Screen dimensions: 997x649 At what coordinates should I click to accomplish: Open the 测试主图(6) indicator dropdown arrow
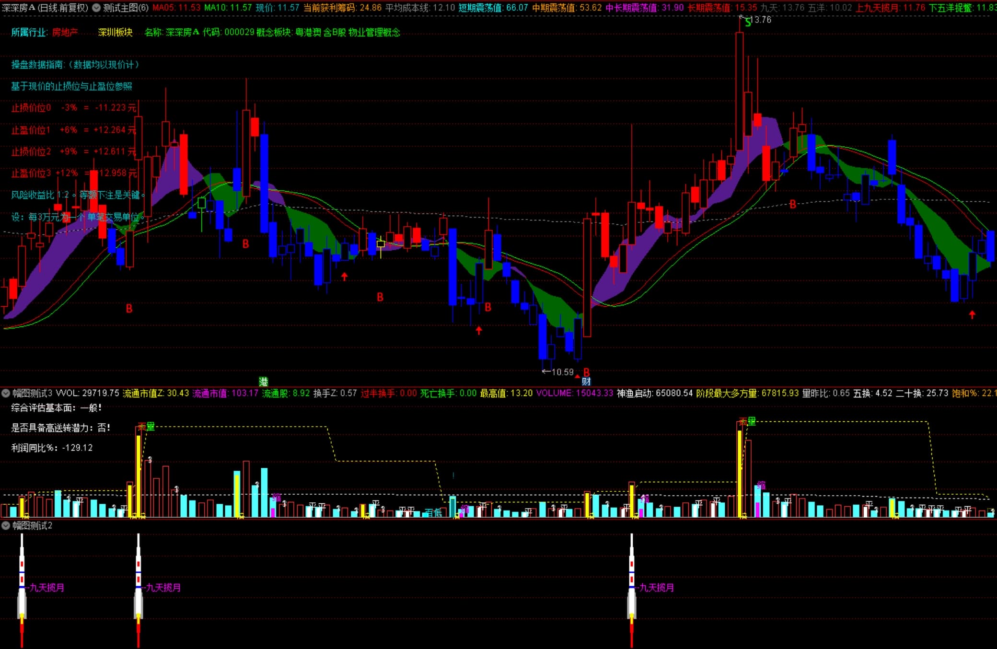coord(96,8)
